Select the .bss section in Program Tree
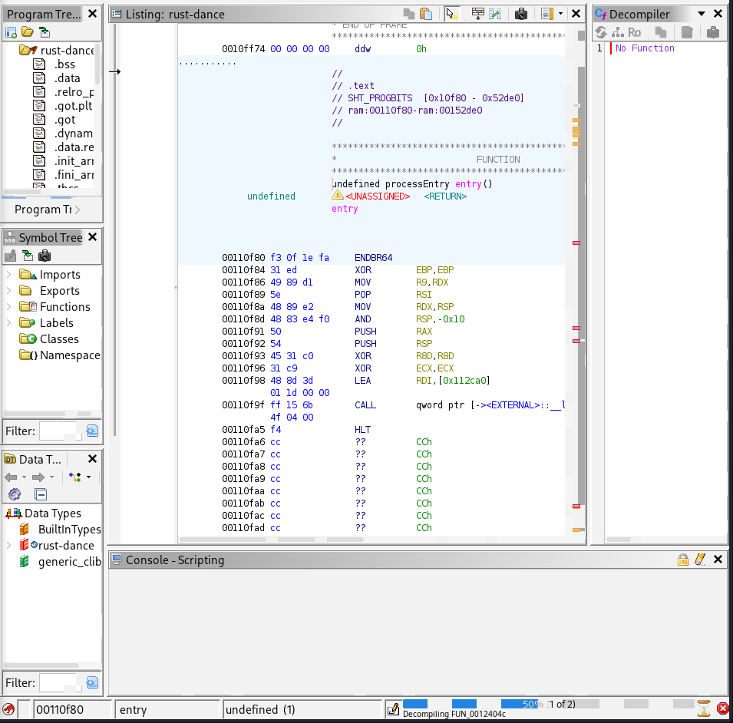The width and height of the screenshot is (733, 723). click(x=64, y=64)
